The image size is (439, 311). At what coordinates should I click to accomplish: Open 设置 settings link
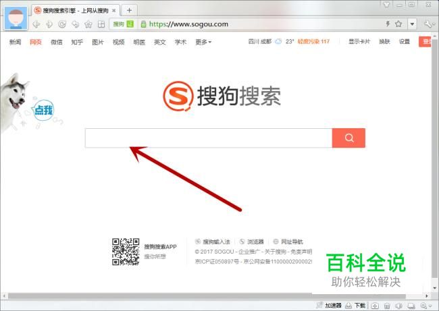(x=405, y=41)
